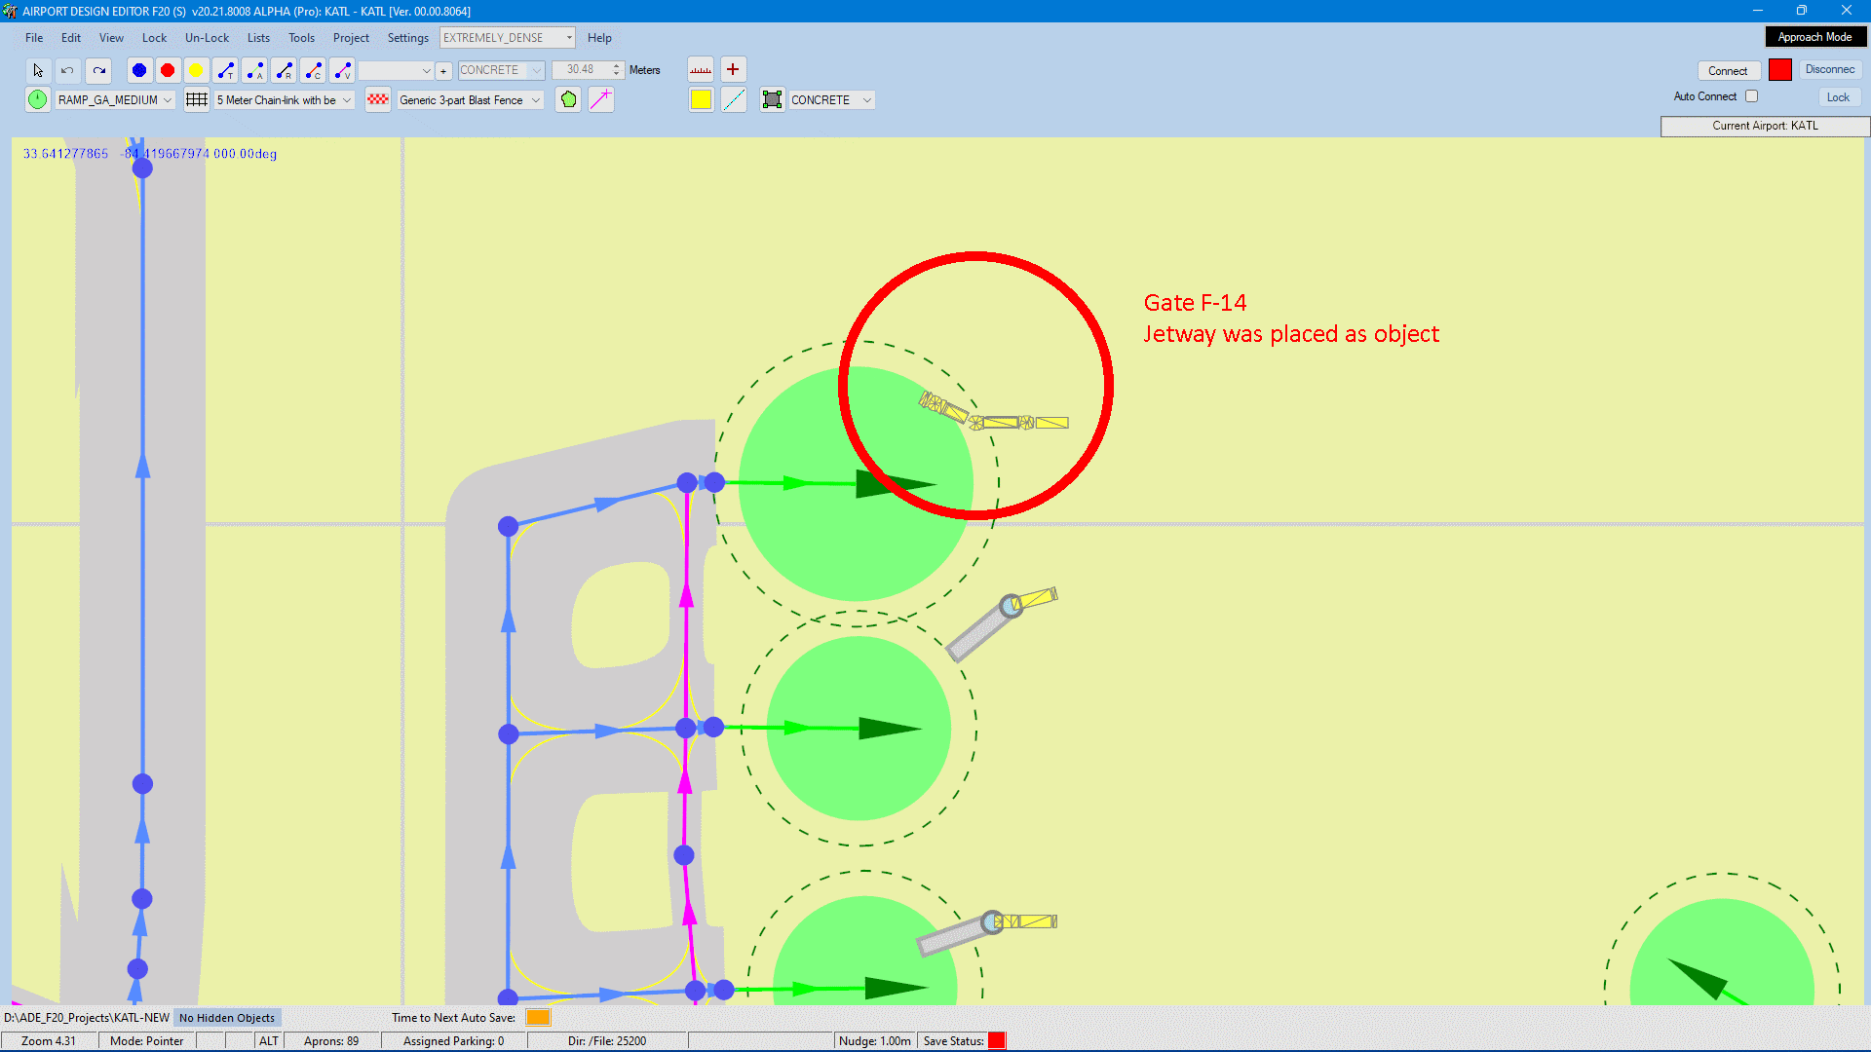Click the yellow square toolbar swatch

[701, 99]
